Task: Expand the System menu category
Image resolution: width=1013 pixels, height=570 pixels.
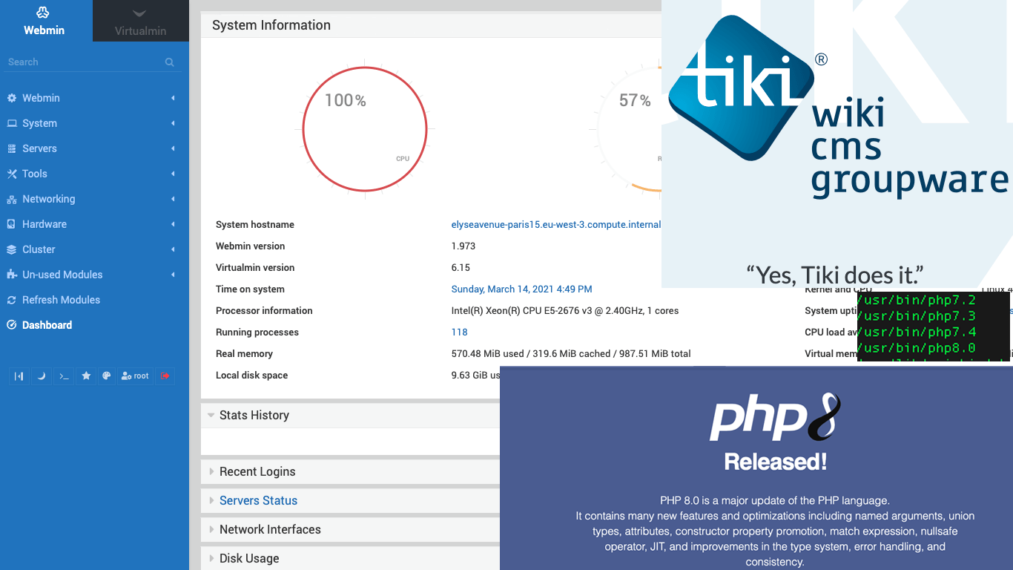Action: [94, 123]
